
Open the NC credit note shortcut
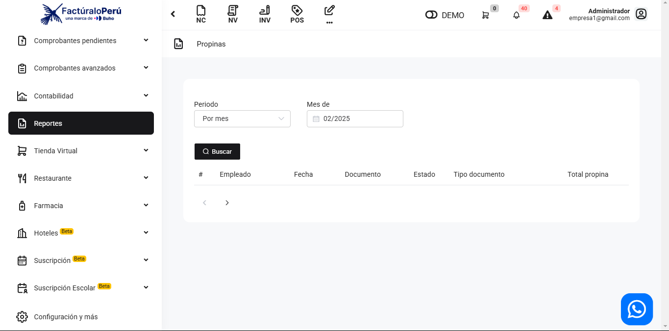coord(200,14)
